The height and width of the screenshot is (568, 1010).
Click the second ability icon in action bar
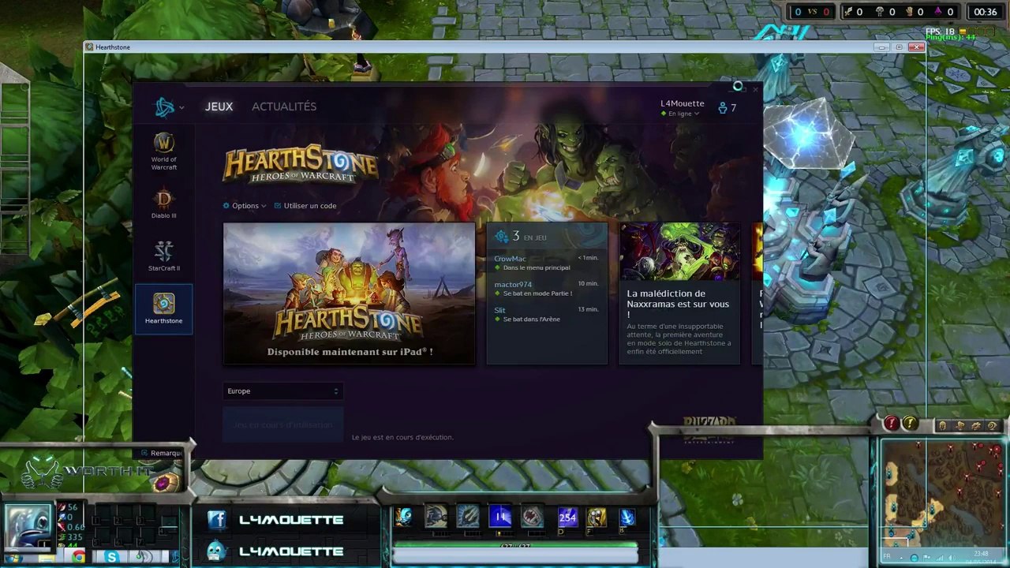436,517
